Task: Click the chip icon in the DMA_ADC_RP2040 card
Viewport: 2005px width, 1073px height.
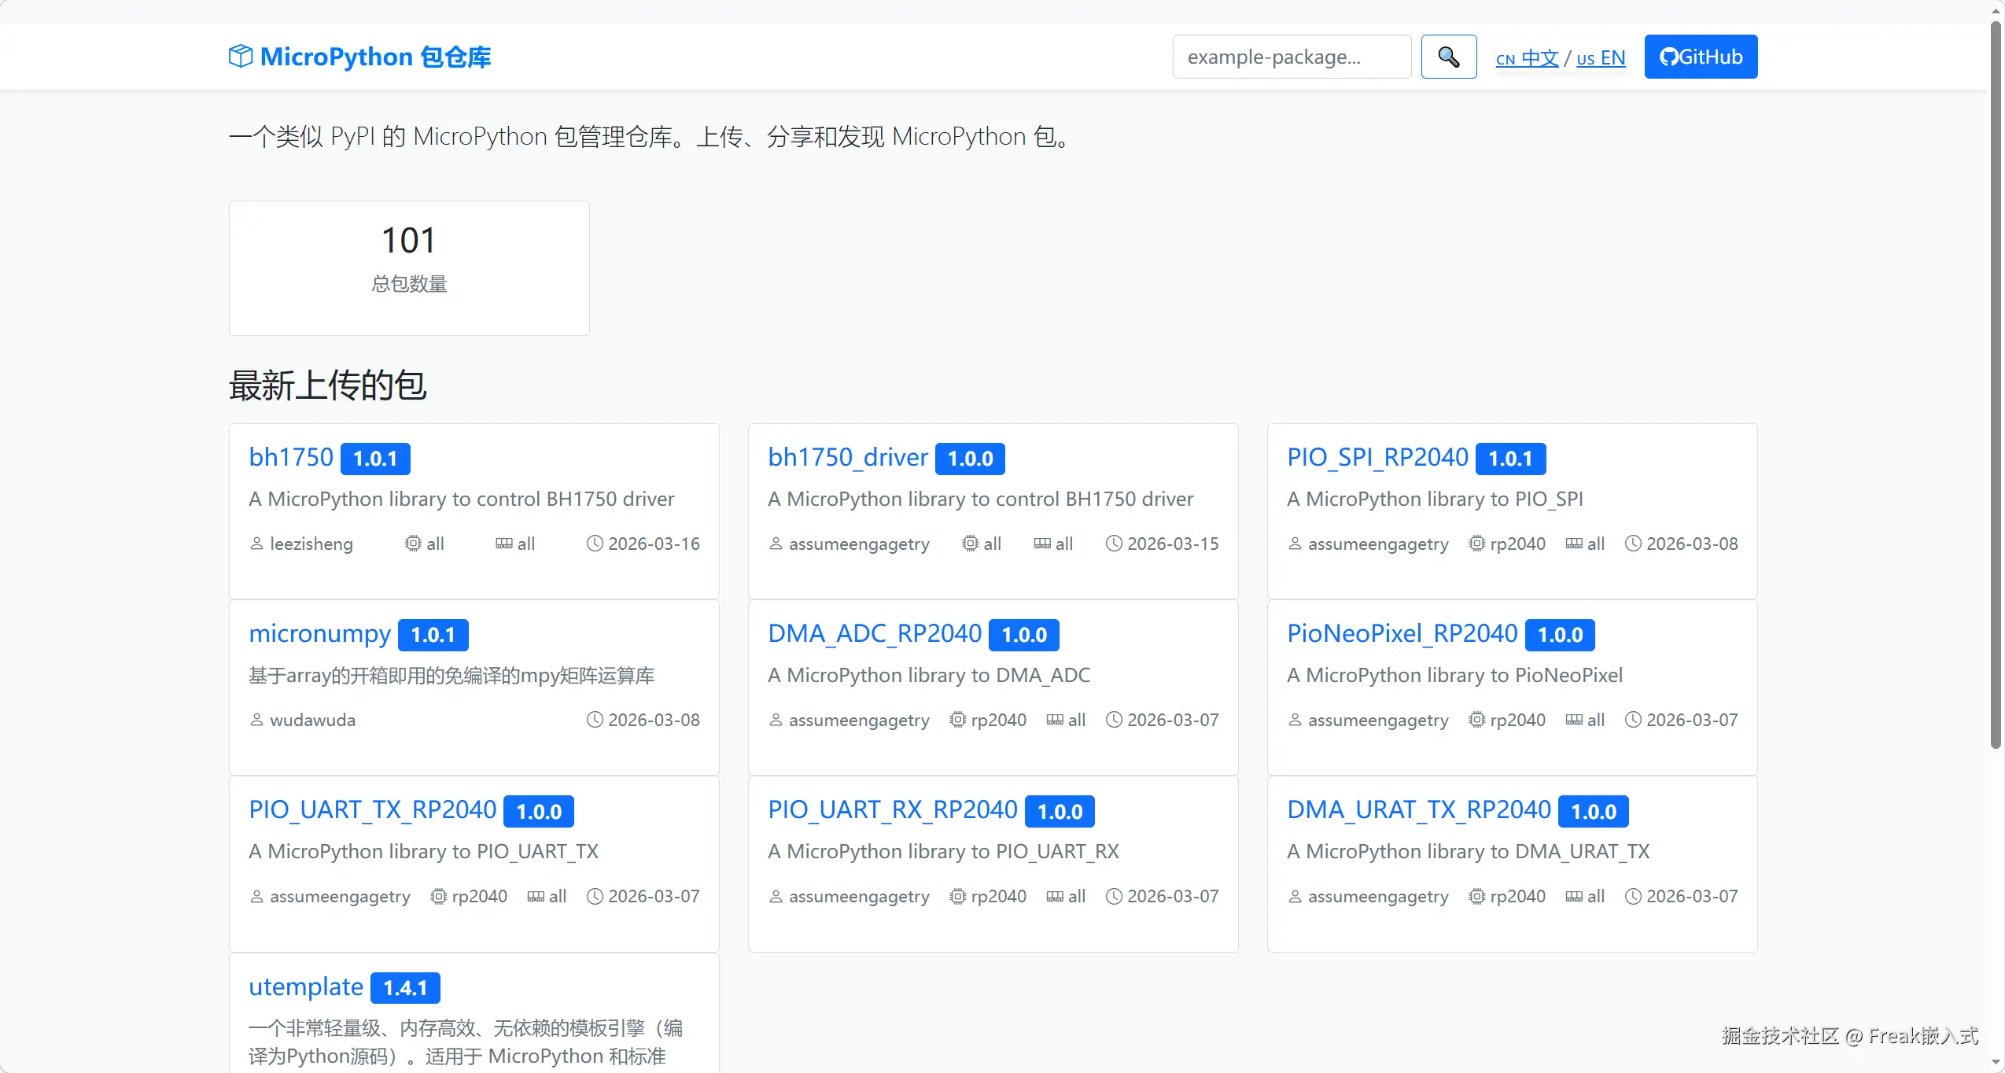Action: (957, 720)
